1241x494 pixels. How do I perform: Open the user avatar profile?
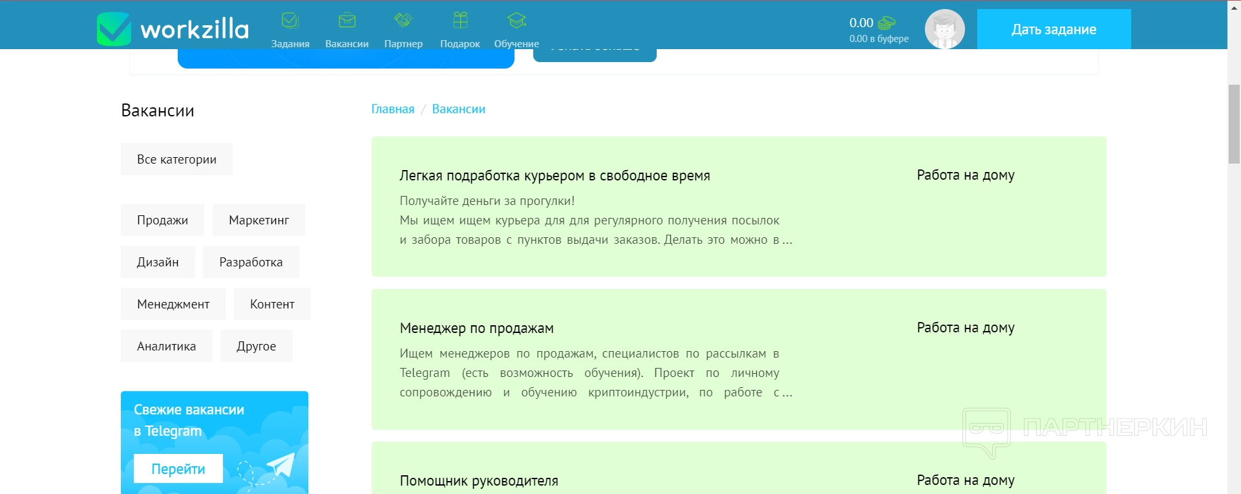pos(944,29)
